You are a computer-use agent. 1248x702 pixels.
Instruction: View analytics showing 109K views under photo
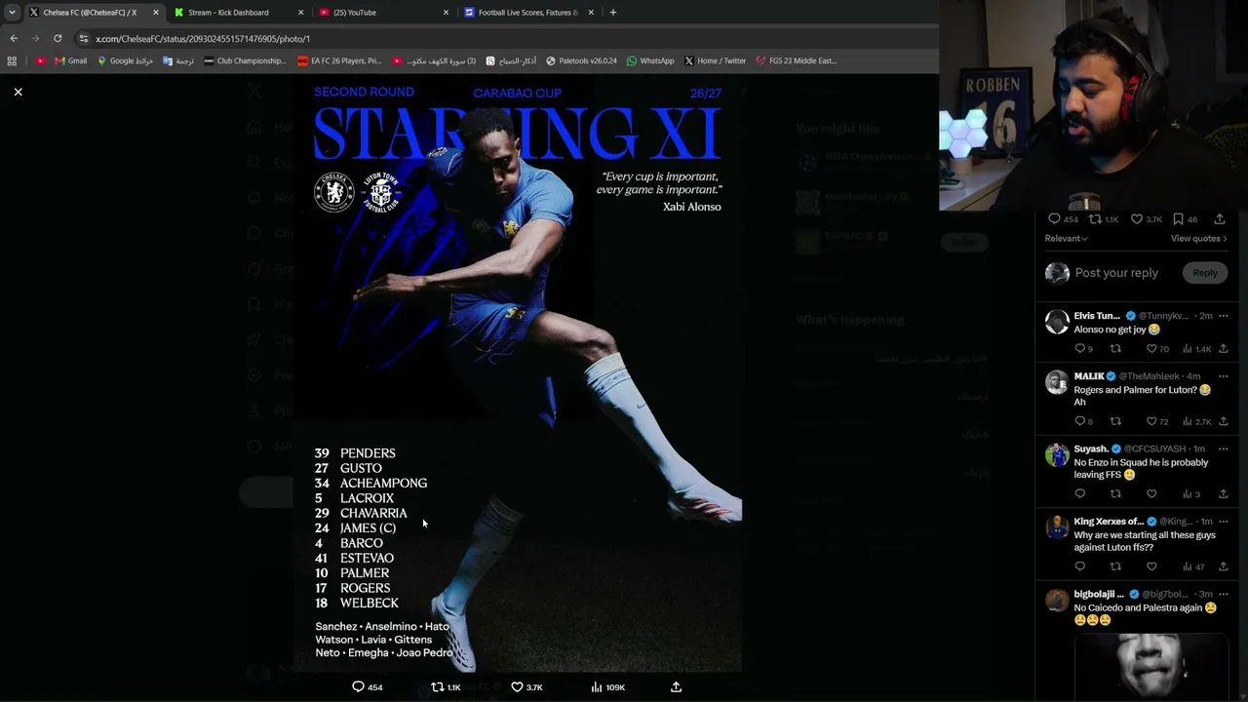point(607,687)
